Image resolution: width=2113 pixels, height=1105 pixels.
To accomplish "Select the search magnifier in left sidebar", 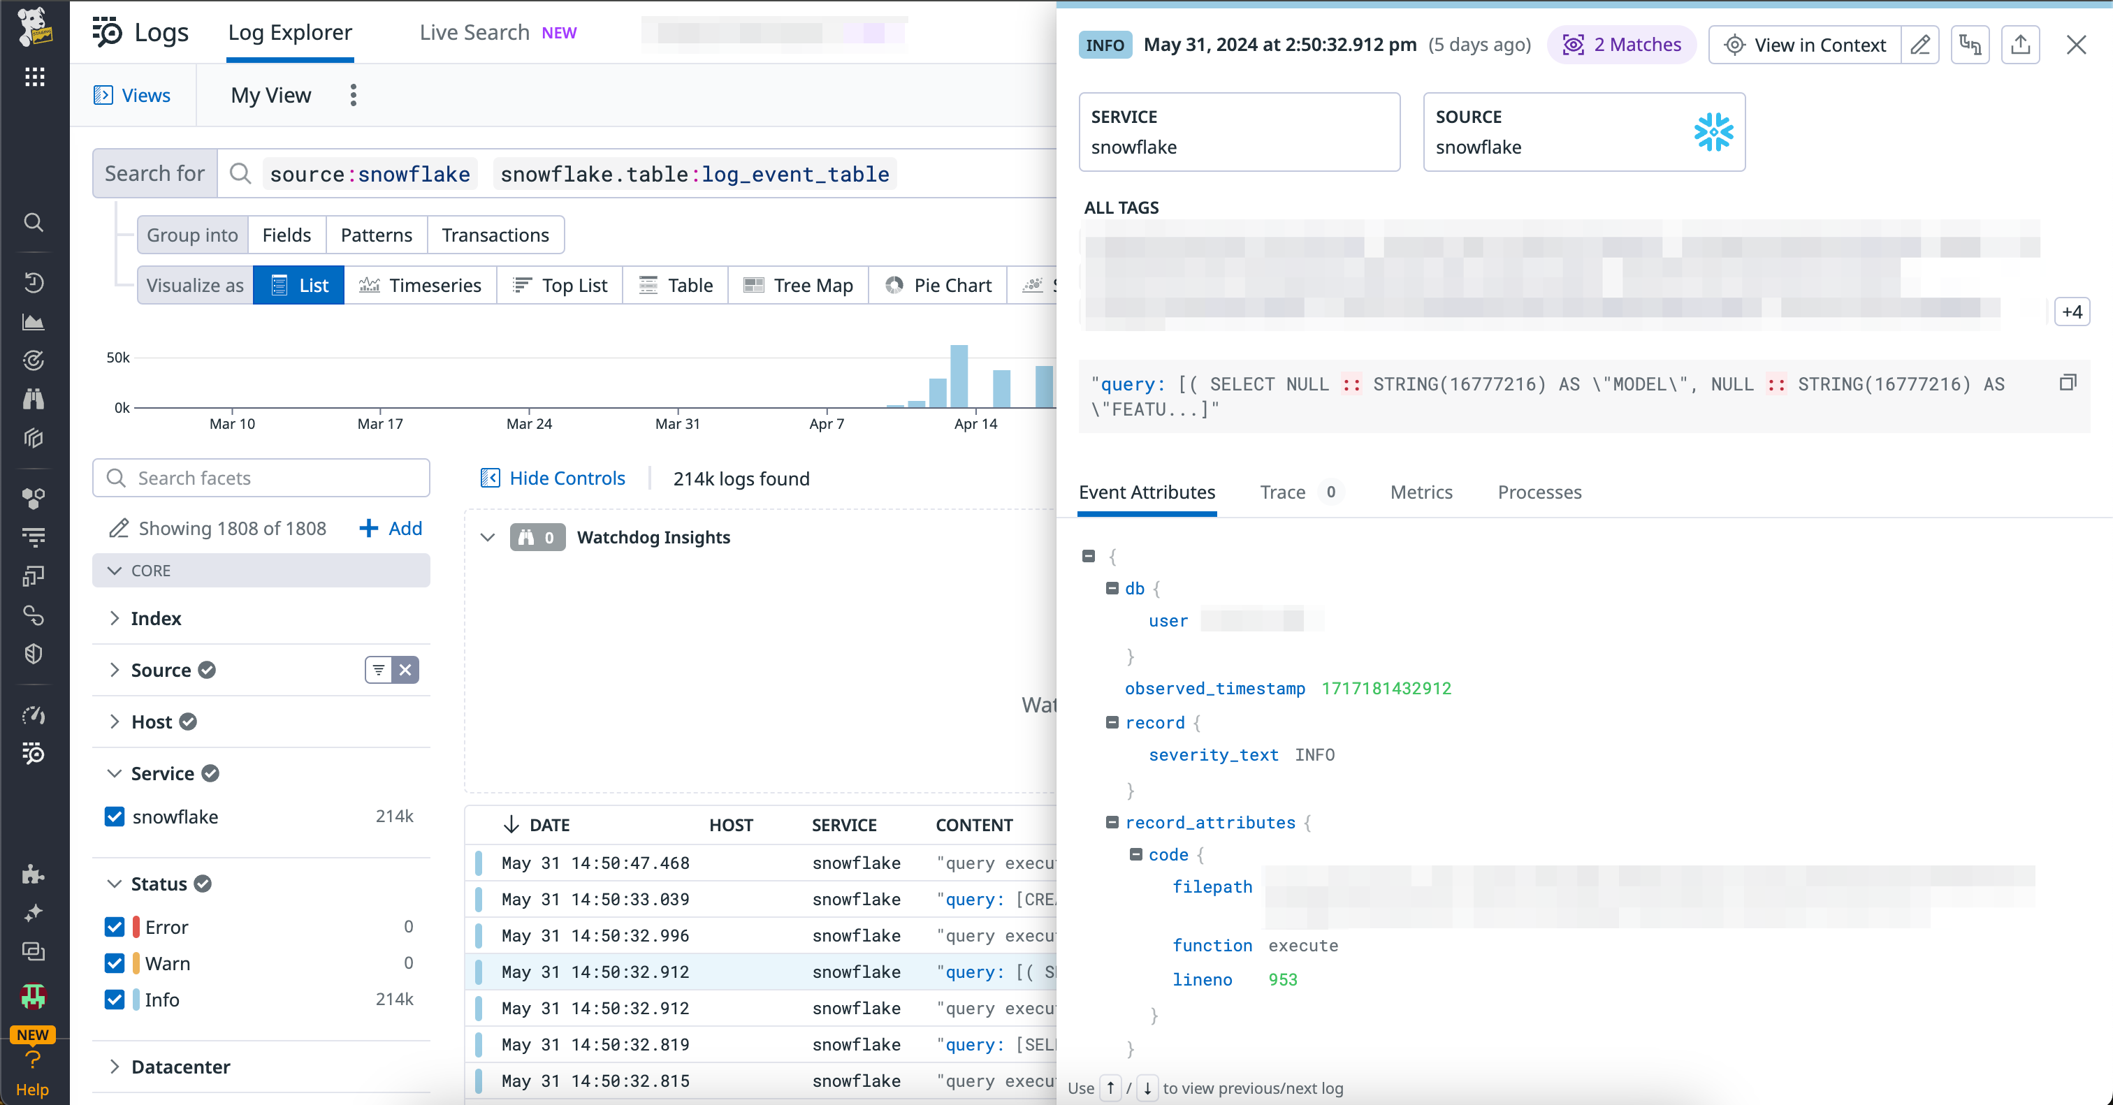I will point(34,222).
